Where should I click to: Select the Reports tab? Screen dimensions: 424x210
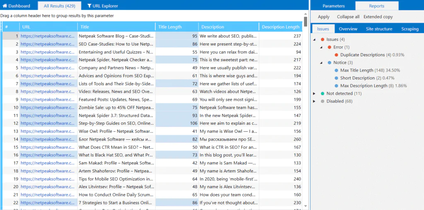[377, 6]
